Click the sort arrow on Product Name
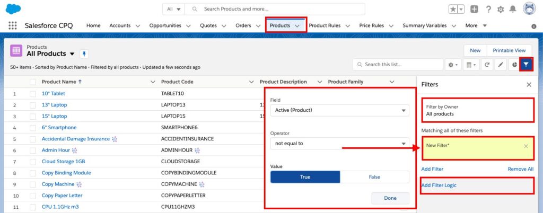 (x=80, y=82)
